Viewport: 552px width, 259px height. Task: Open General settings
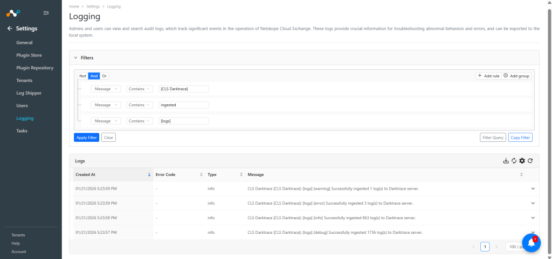[24, 42]
